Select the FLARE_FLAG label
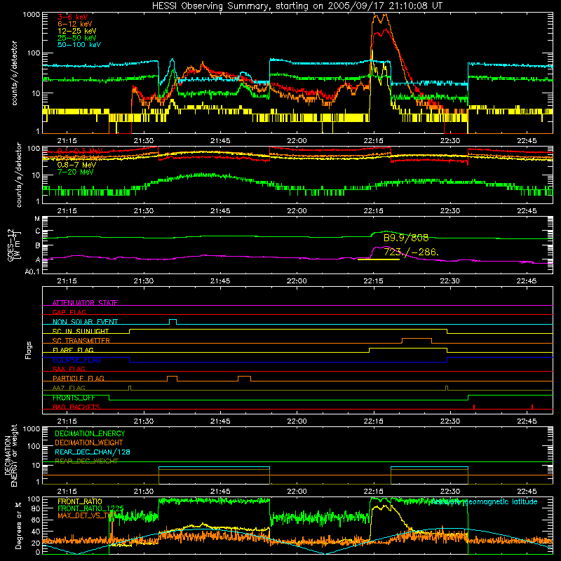The width and height of the screenshot is (561, 561). pyautogui.click(x=73, y=350)
